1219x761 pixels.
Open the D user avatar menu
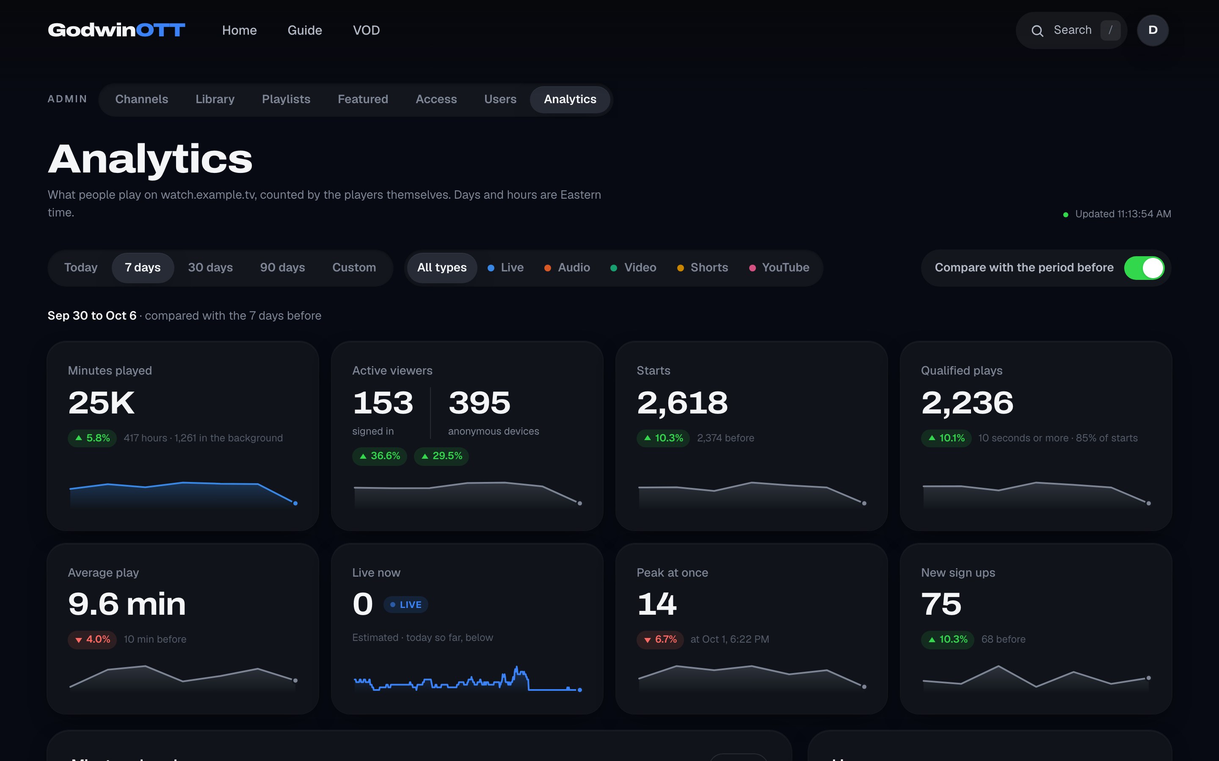1153,30
